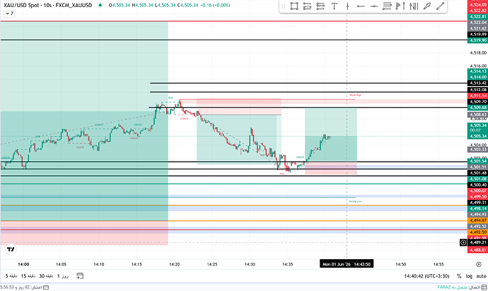Click the 14:00 time axis label
The height and width of the screenshot is (291, 488).
tap(23, 264)
